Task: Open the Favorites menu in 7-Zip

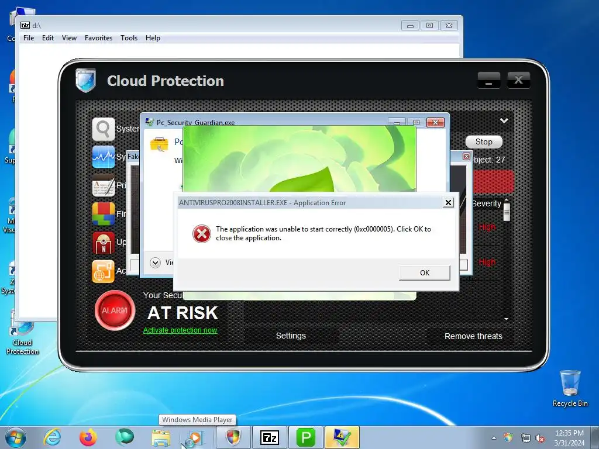Action: tap(98, 38)
